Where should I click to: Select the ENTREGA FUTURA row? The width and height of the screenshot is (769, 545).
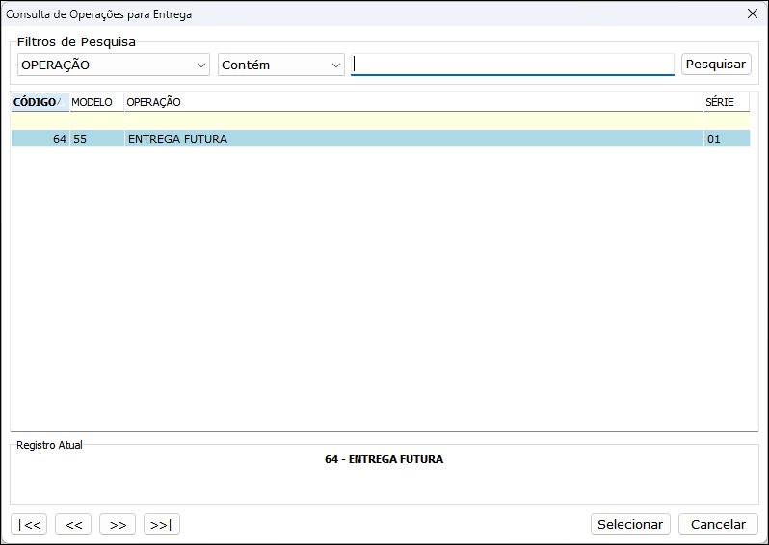381,139
